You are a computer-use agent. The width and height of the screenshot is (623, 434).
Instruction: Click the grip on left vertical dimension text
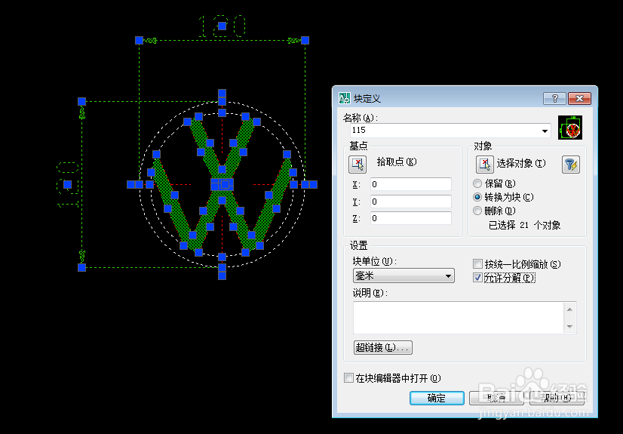tap(68, 184)
